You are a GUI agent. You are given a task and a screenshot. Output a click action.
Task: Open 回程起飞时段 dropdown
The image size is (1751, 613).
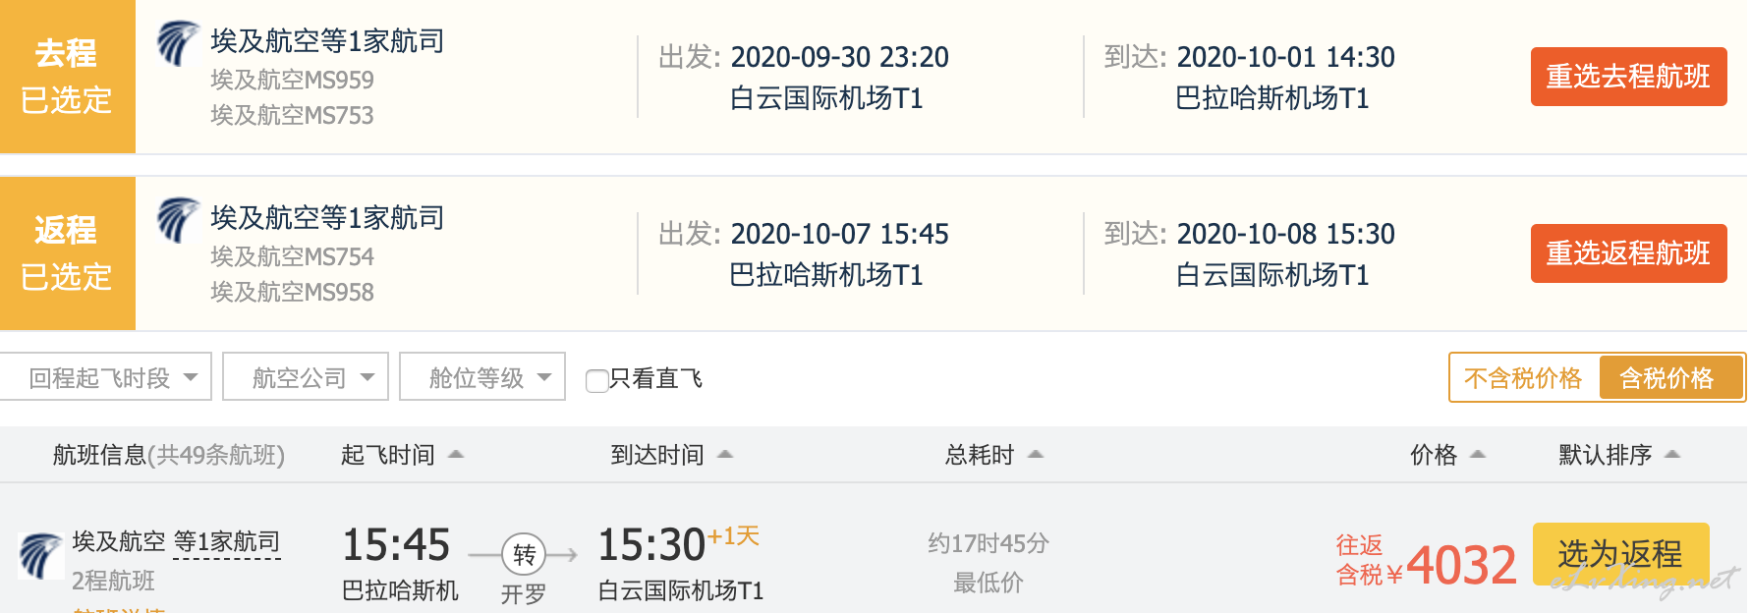coord(105,377)
